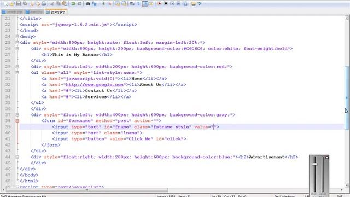Click the 'Services' list item text
350x197 pixels.
pos(96,97)
